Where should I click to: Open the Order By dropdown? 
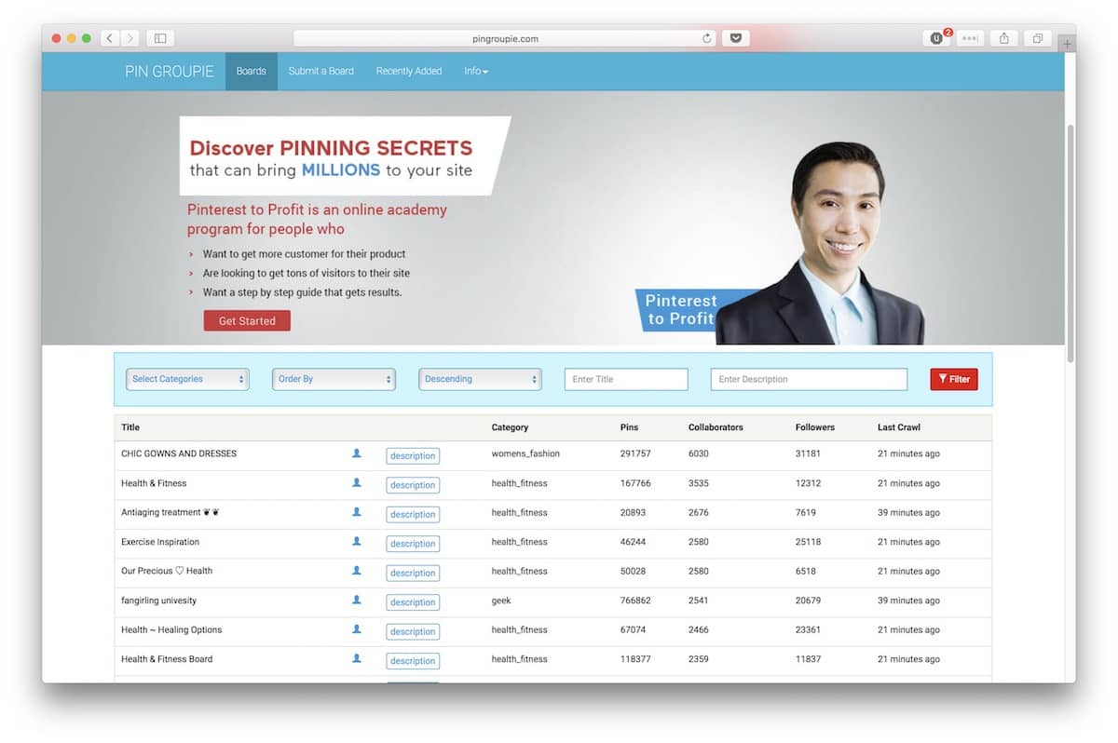pyautogui.click(x=334, y=379)
